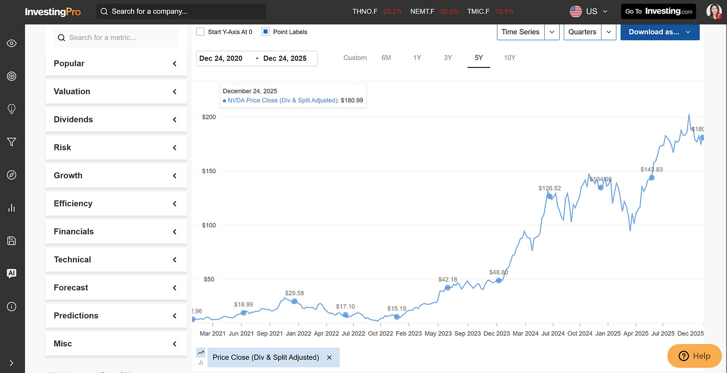Open the Download as dropdown
727x373 pixels.
660,31
